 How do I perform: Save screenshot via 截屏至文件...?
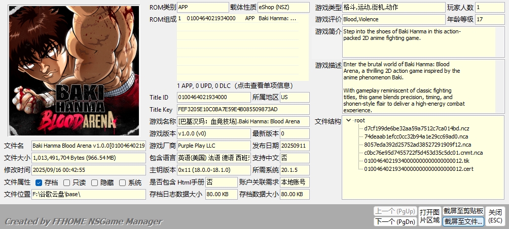pyautogui.click(x=463, y=221)
